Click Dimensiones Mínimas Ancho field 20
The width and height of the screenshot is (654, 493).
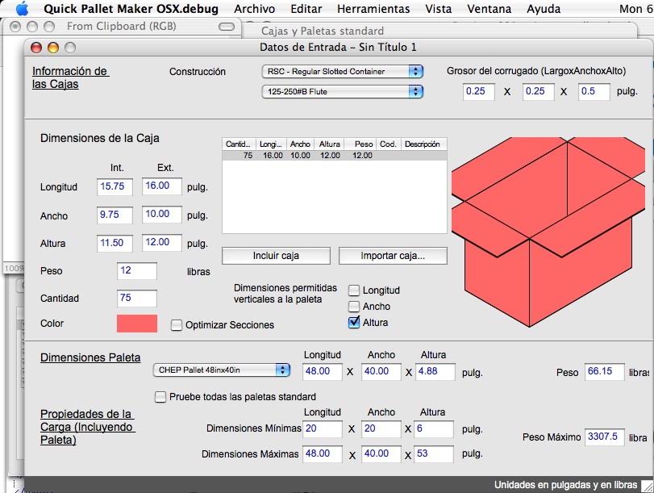(x=381, y=429)
